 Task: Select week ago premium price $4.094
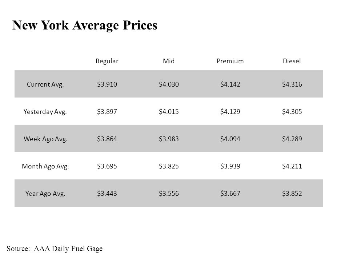pos(230,139)
